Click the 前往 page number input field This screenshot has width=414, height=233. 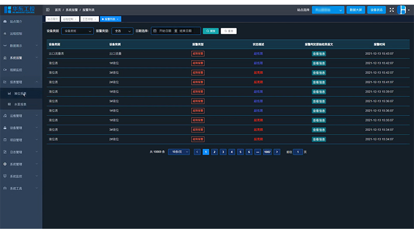click(298, 152)
